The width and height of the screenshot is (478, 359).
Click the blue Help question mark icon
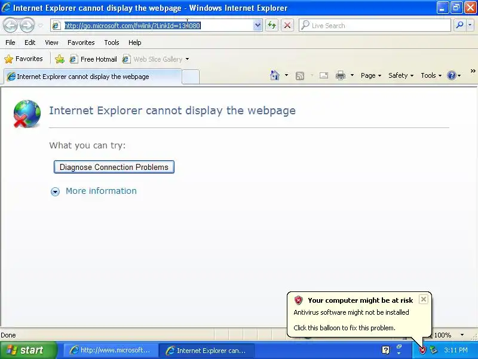pos(452,75)
